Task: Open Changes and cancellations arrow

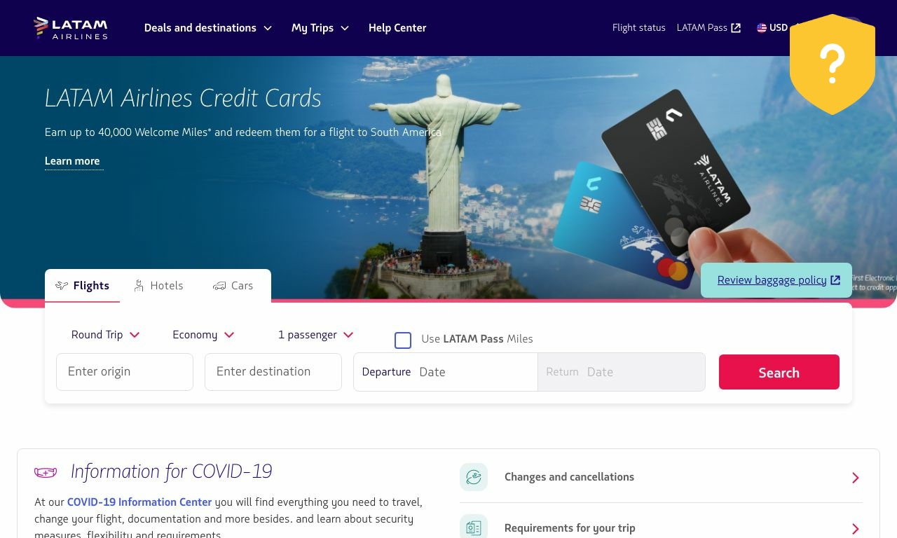Action: click(856, 478)
